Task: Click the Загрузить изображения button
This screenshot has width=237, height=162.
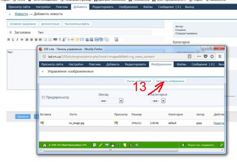Action: (x=170, y=81)
